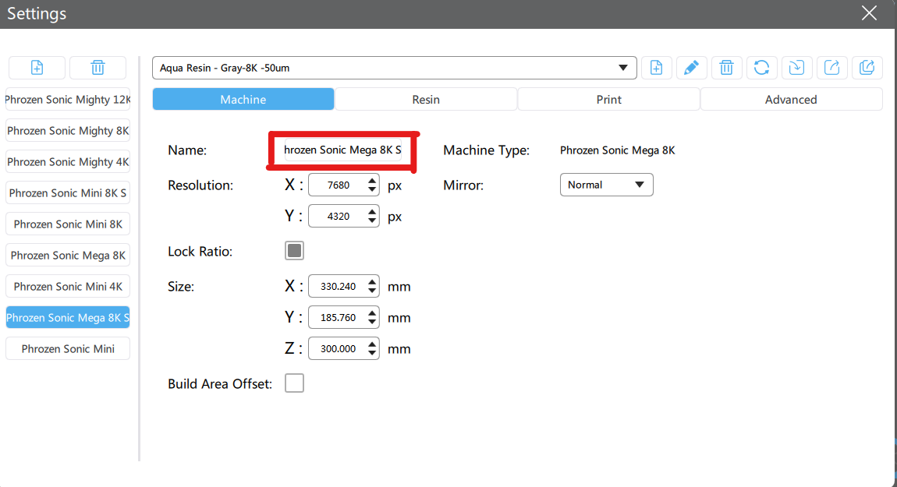897x487 pixels.
Task: Open the Mirror dropdown set to Normal
Action: 606,185
